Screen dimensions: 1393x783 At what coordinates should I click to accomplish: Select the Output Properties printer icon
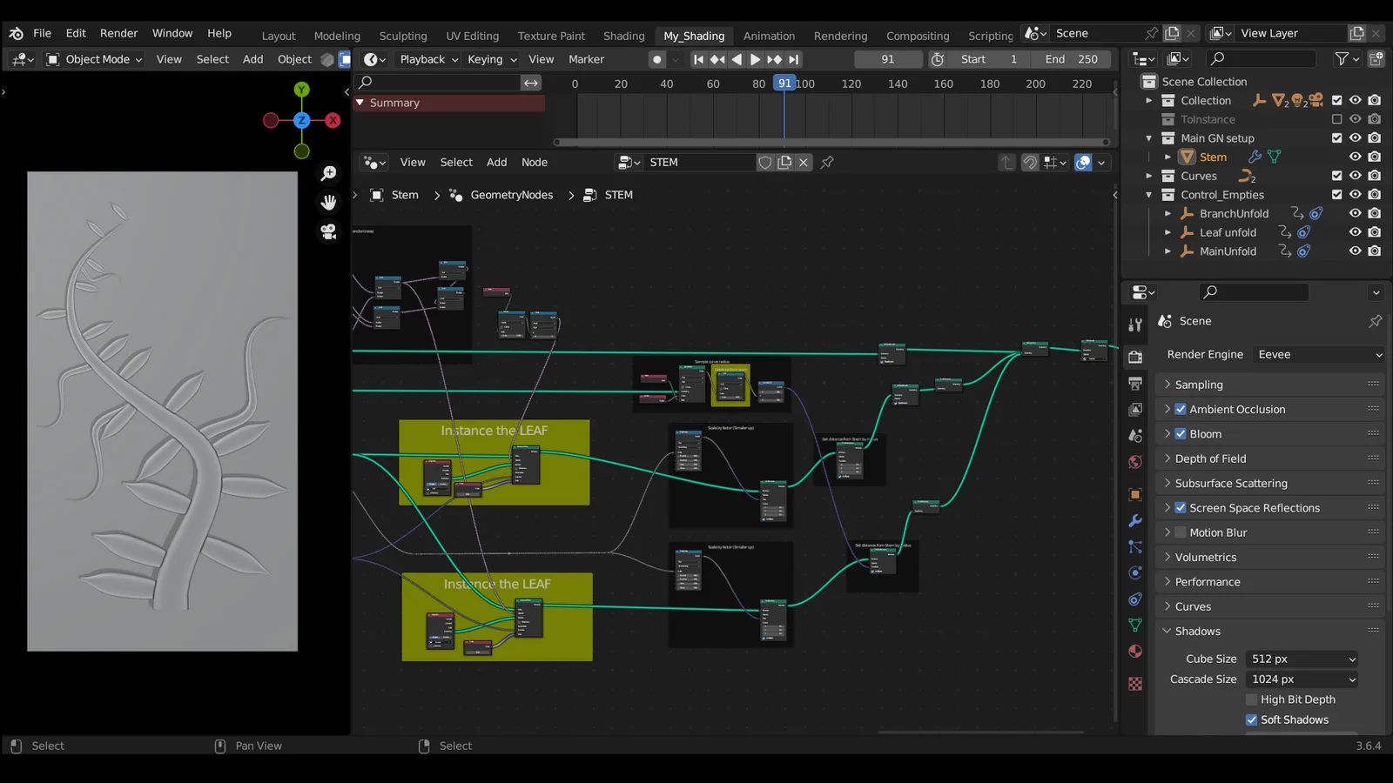tap(1134, 383)
